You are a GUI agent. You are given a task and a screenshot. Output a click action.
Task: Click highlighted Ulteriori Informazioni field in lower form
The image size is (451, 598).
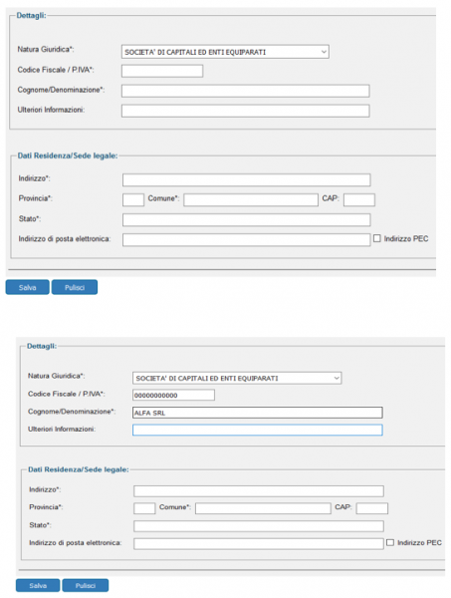258,431
